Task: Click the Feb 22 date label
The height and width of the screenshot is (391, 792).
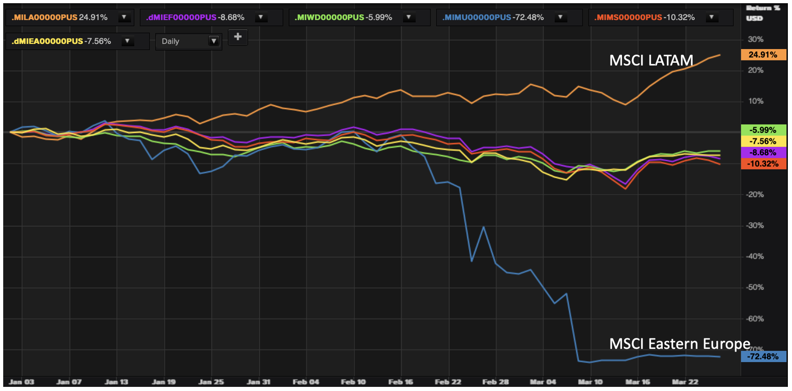Action: pyautogui.click(x=448, y=382)
